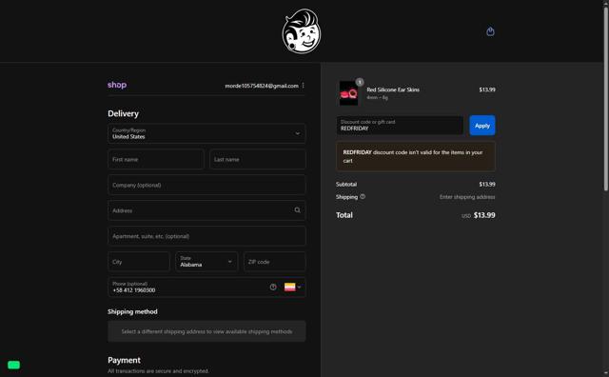Open Red Silicone Ear Skins thumbnail

(x=348, y=93)
